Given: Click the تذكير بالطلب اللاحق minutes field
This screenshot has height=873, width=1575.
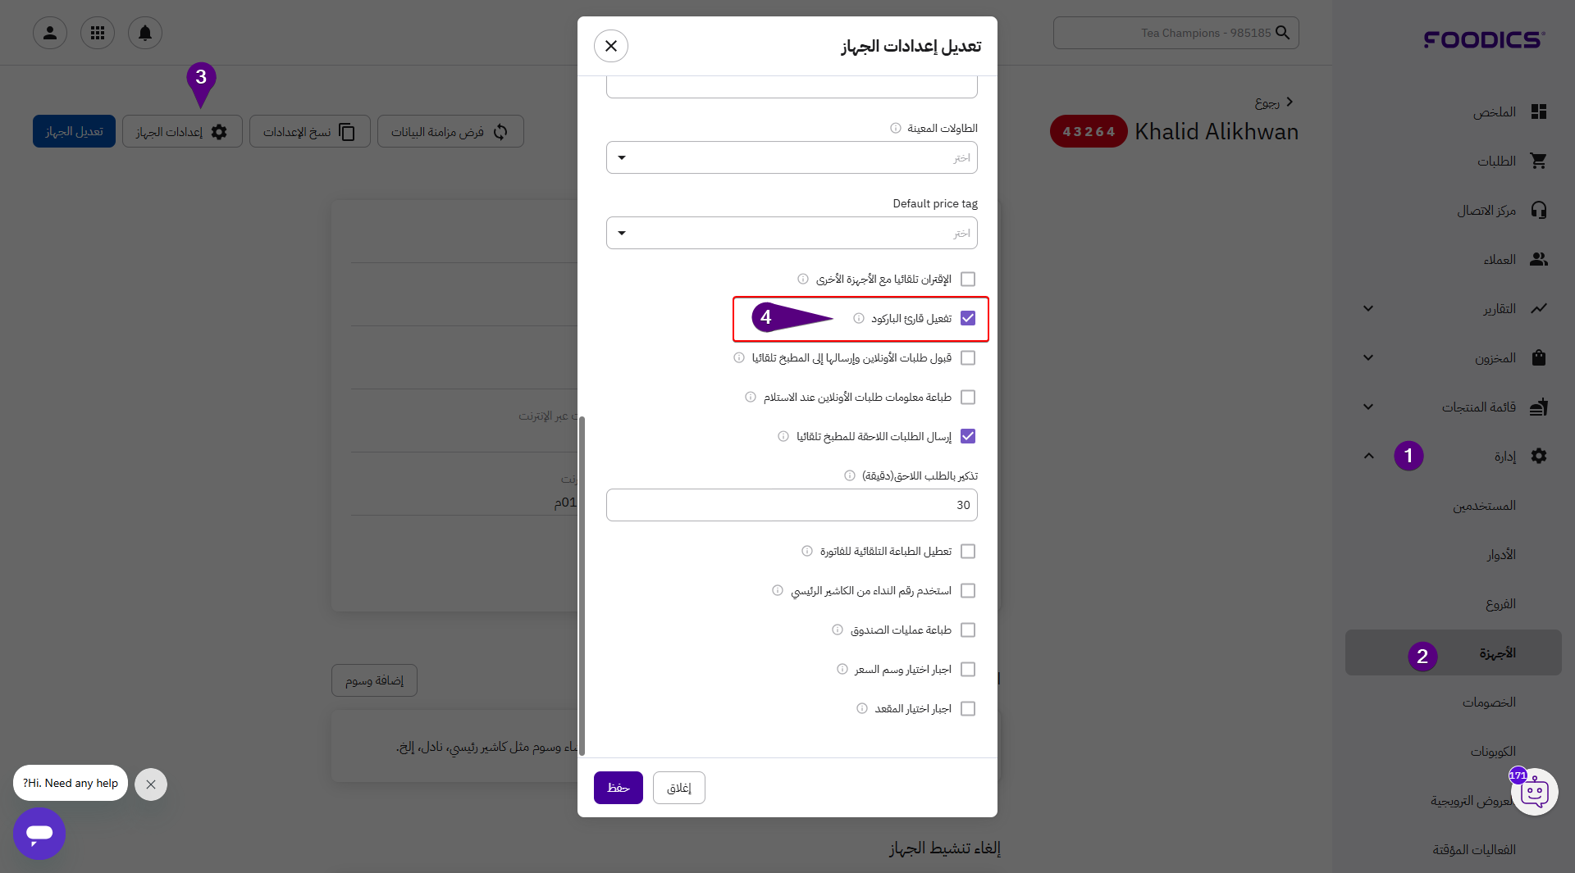Looking at the screenshot, I should coord(792,505).
